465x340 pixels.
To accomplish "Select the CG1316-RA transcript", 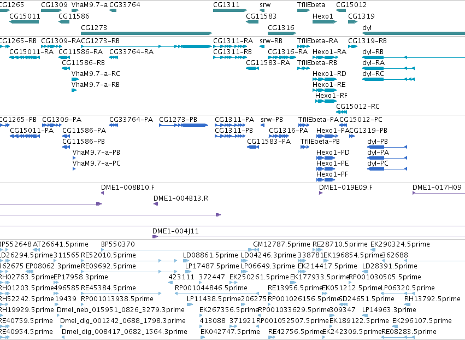I will click(282, 57).
